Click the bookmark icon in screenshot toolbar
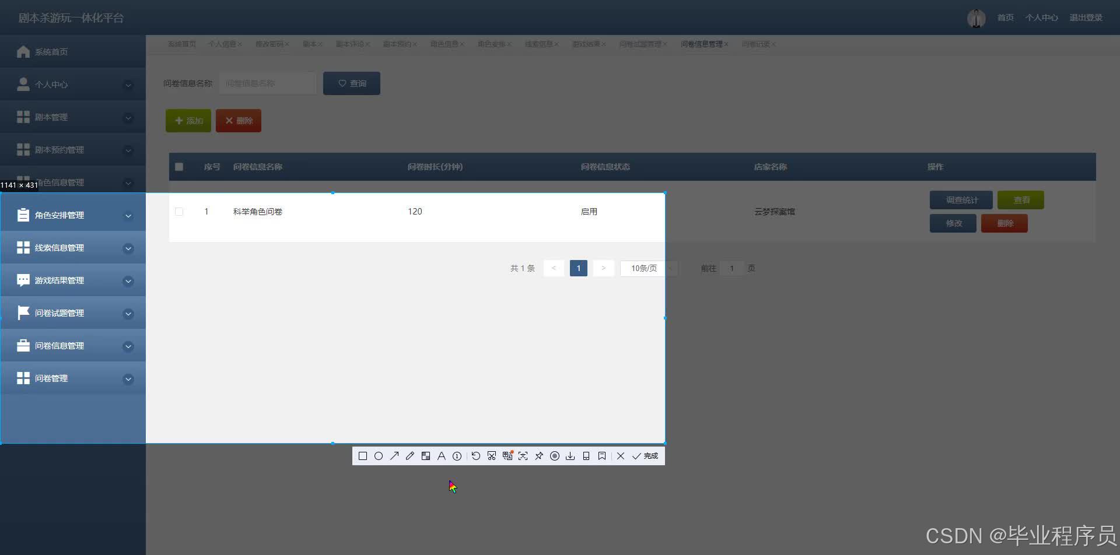This screenshot has height=555, width=1120. pyautogui.click(x=602, y=456)
